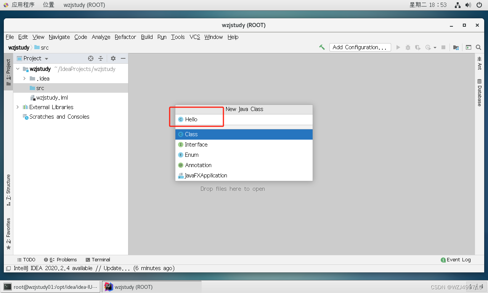The height and width of the screenshot is (293, 488).
Task: Click the IDEA 2020.2.4 update status message
Action: (94, 268)
